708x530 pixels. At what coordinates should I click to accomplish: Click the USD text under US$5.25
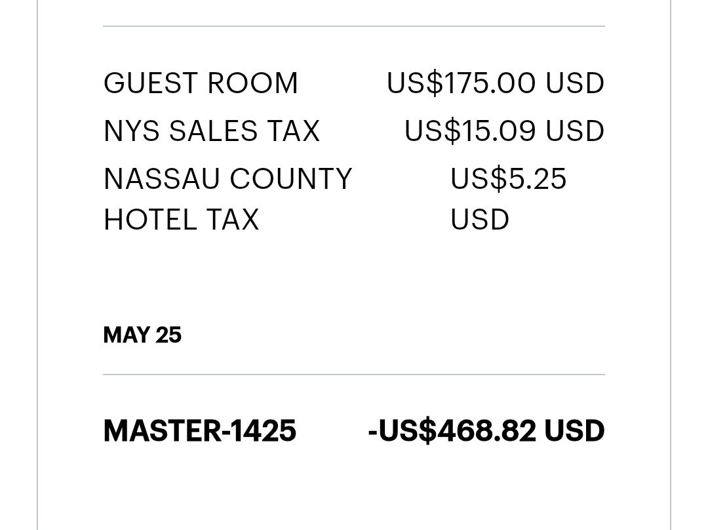pyautogui.click(x=480, y=220)
